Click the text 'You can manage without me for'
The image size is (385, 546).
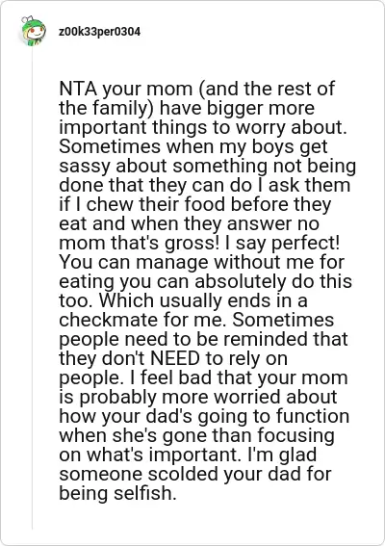click(202, 262)
